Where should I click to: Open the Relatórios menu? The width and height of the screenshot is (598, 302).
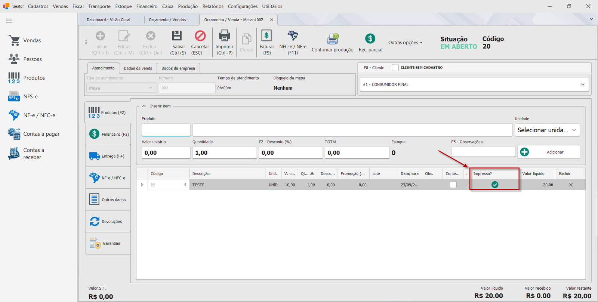point(213,6)
